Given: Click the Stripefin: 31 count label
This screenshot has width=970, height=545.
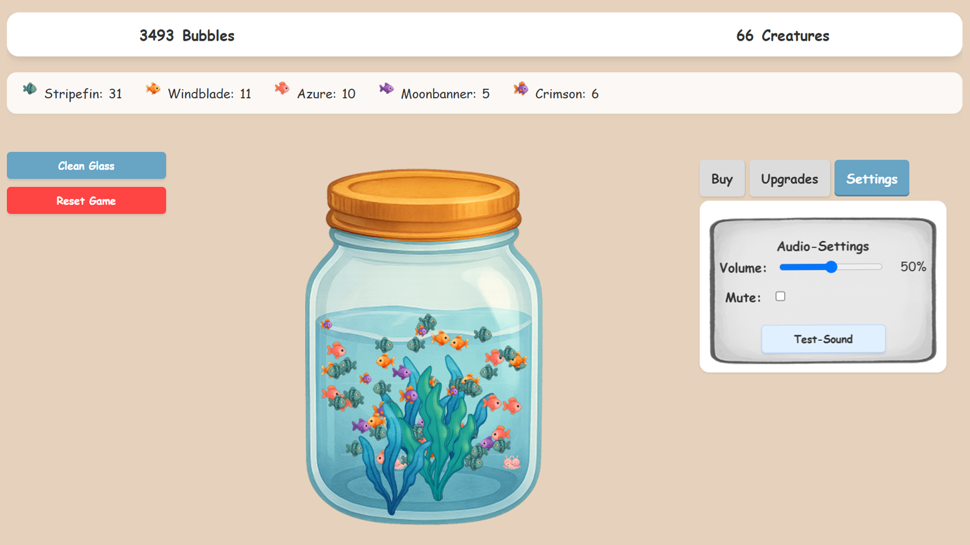Looking at the screenshot, I should coord(83,94).
